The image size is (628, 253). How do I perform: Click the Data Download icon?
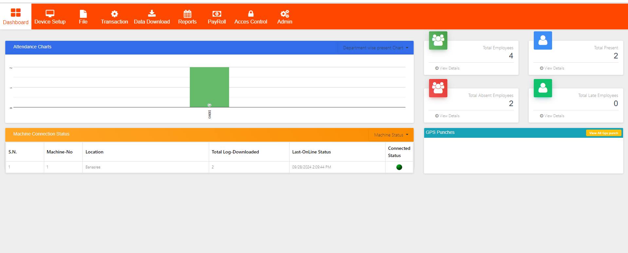point(152,13)
